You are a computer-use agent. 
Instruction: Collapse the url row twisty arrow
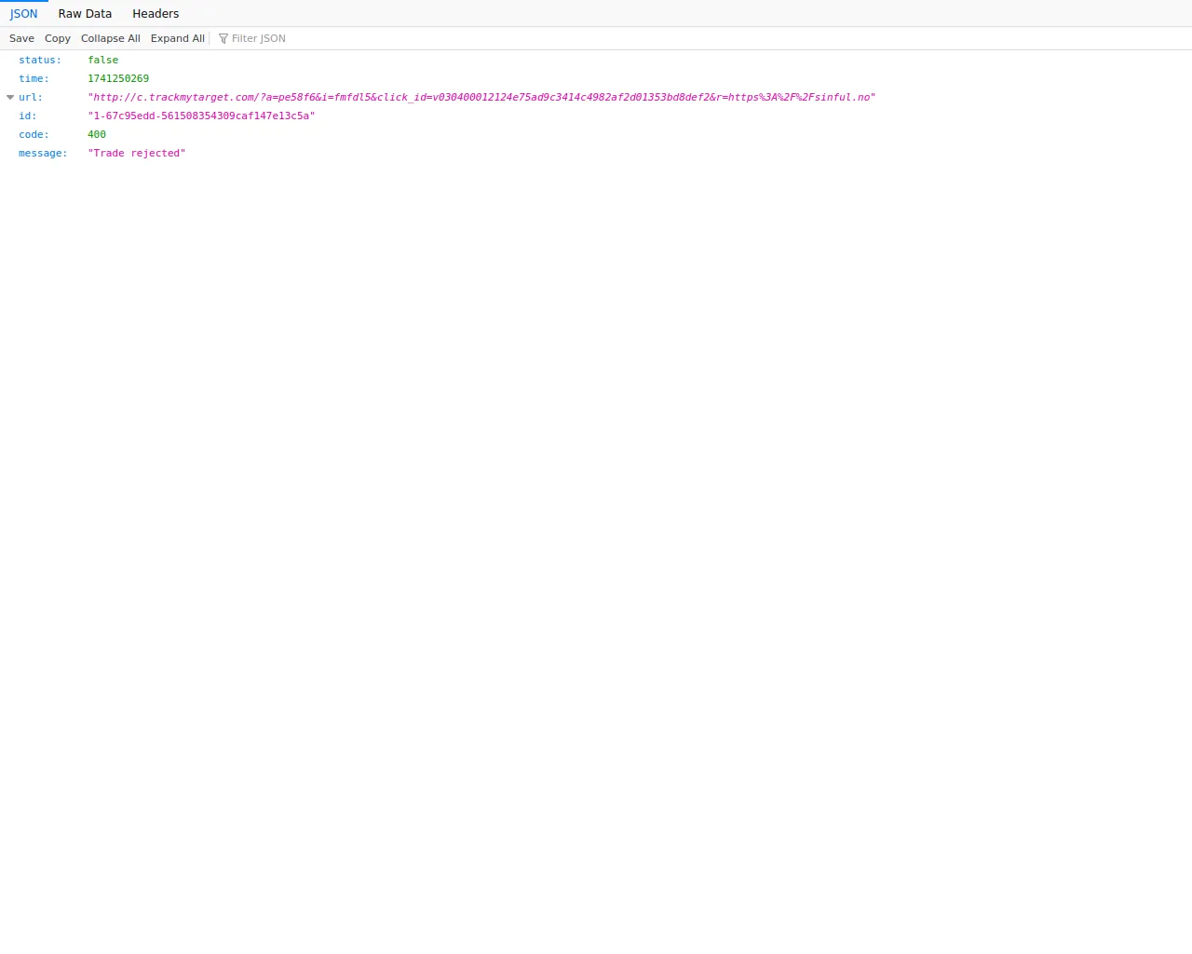10,97
